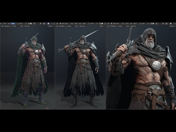Open the Add menu in the right viewport

tap(131, 24)
